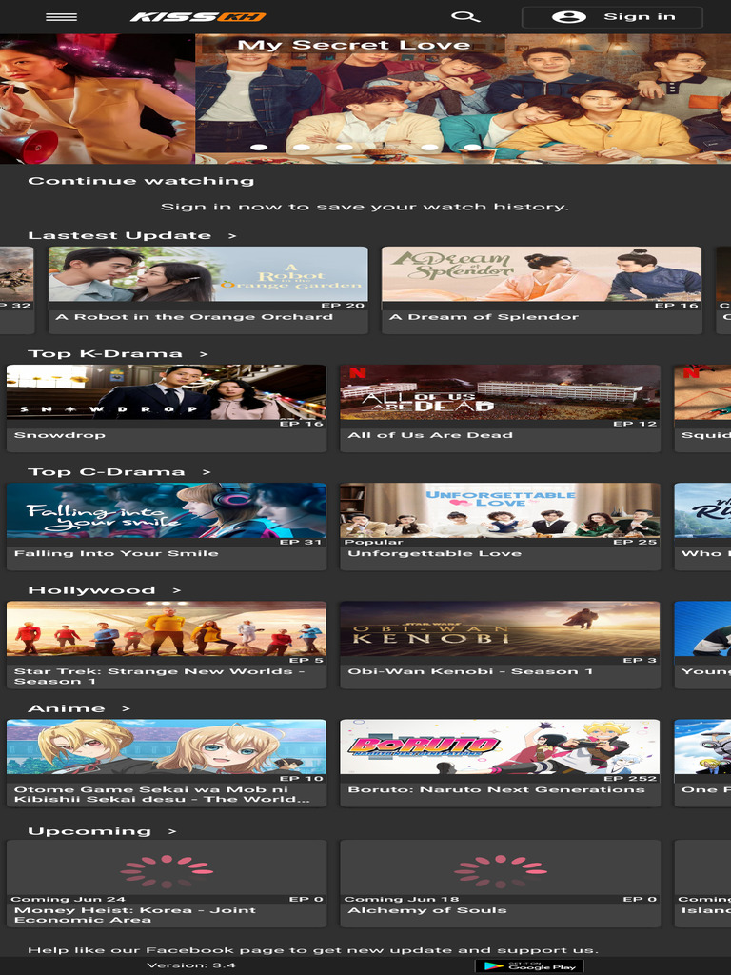Click the Hollywood heading
This screenshot has width=731, height=975.
point(91,590)
